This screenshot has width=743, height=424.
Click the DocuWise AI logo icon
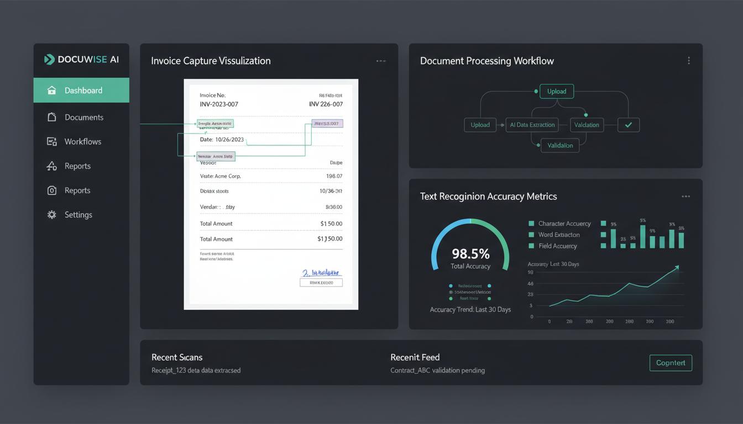point(49,59)
